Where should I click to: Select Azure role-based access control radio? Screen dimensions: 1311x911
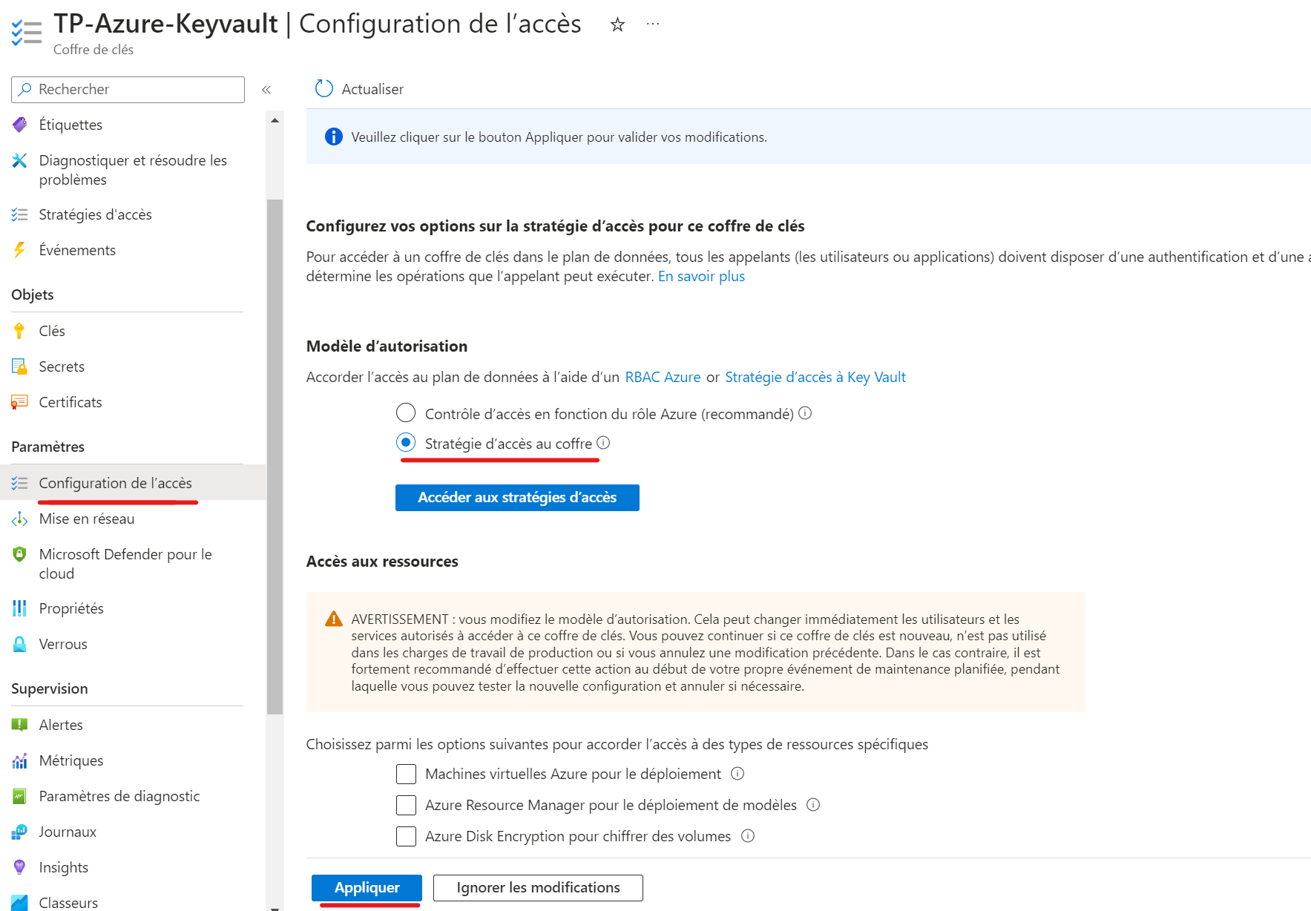(x=406, y=412)
